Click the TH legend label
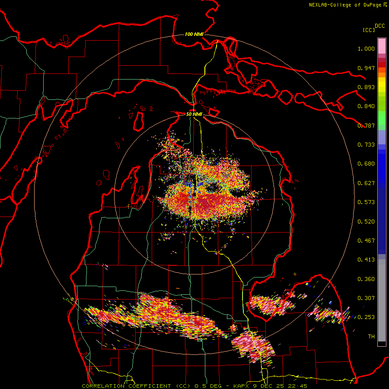Screen dimensions: 389x389 (371, 337)
